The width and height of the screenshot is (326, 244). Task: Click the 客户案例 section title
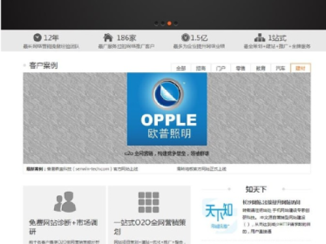(x=44, y=65)
